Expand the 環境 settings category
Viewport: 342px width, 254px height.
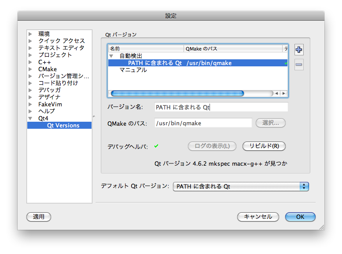[30, 34]
